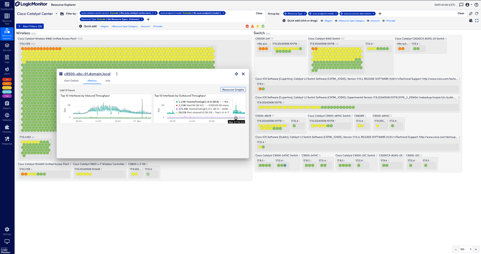Open the c9500-abc-01.domain.local link

click(x=87, y=74)
